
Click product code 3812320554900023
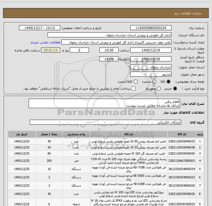click(182, 177)
